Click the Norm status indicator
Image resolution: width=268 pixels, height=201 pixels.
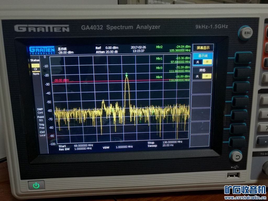pyautogui.click(x=36, y=74)
